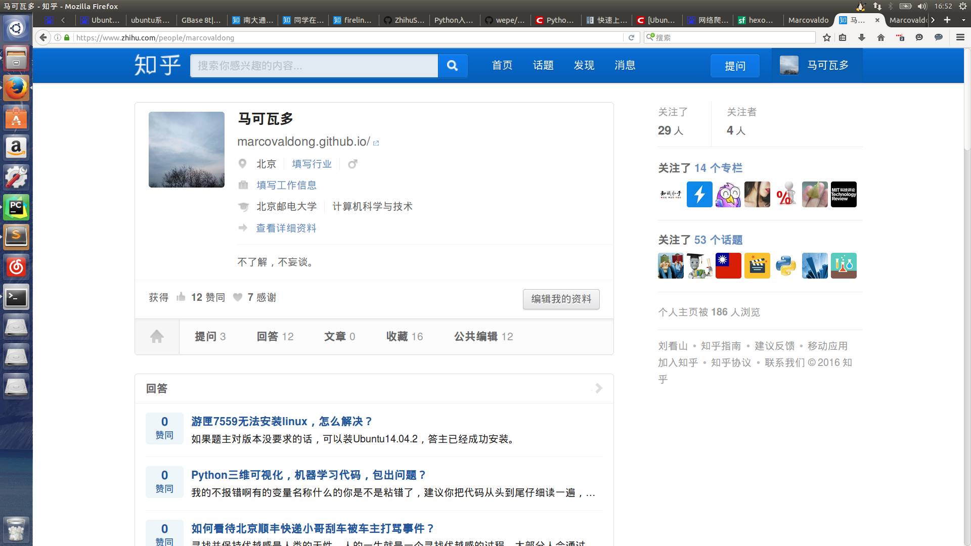Go to Firefox home page icon
The image size is (971, 546).
pyautogui.click(x=881, y=37)
